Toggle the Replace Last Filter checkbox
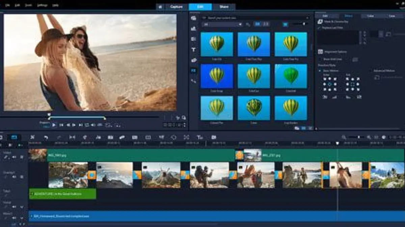This screenshot has height=227, width=405. [319, 28]
